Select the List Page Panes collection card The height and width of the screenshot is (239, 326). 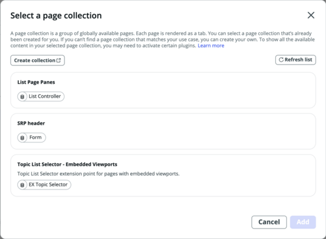pyautogui.click(x=163, y=90)
